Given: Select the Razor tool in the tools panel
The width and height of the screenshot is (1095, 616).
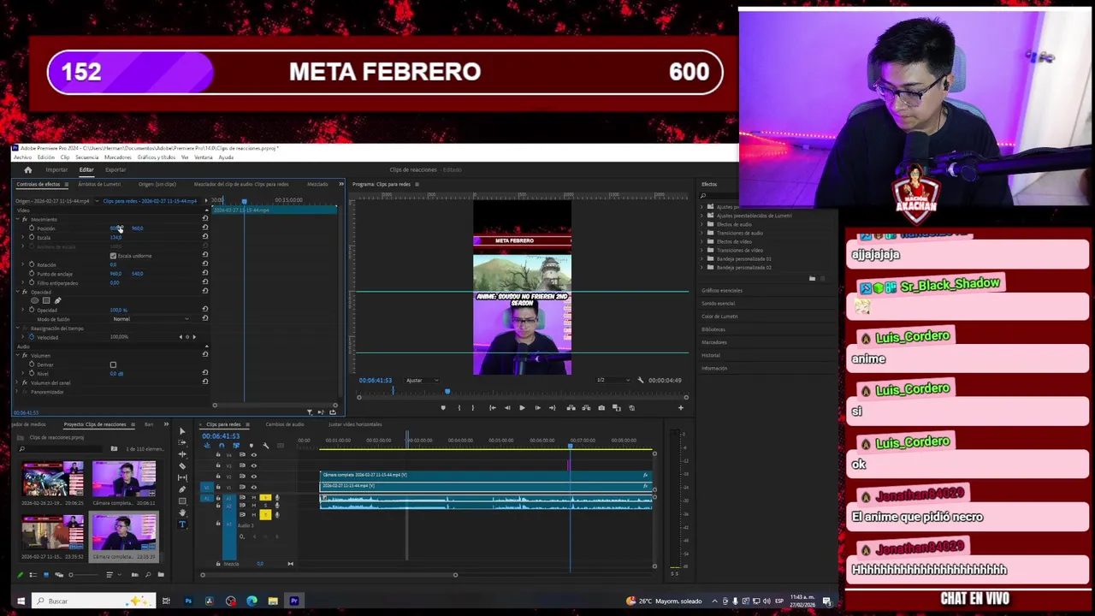Looking at the screenshot, I should click(x=182, y=466).
